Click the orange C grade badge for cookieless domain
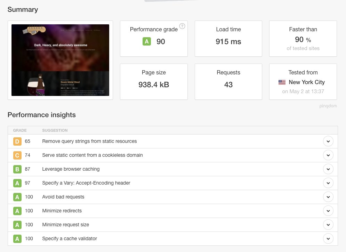 point(17,155)
